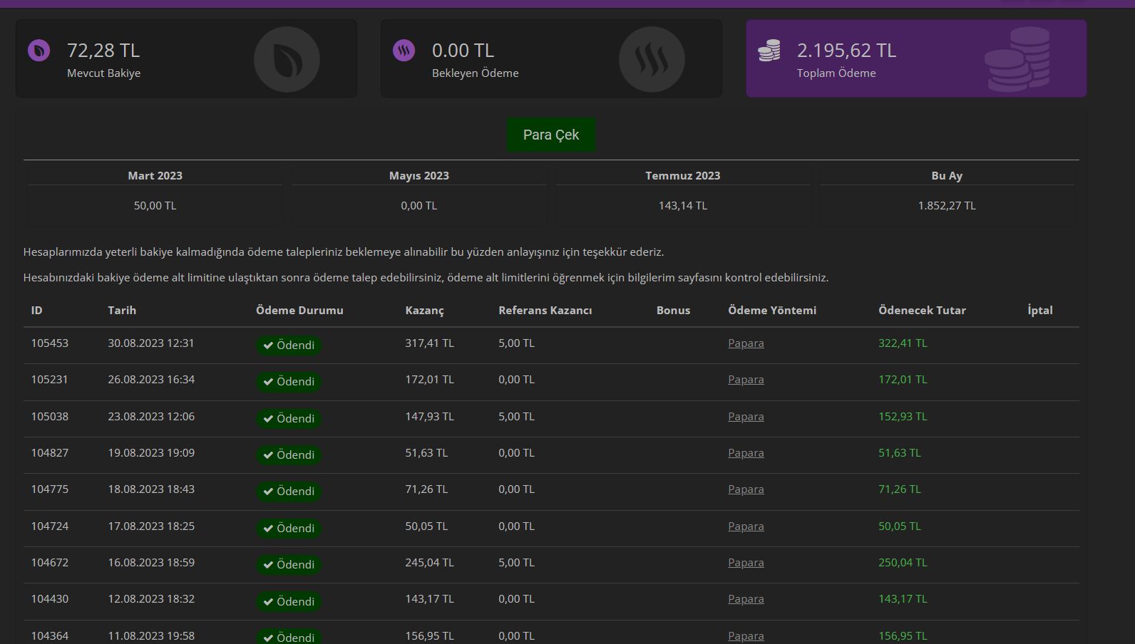Open Papara link in row 104775
The height and width of the screenshot is (644, 1135).
[x=746, y=489]
